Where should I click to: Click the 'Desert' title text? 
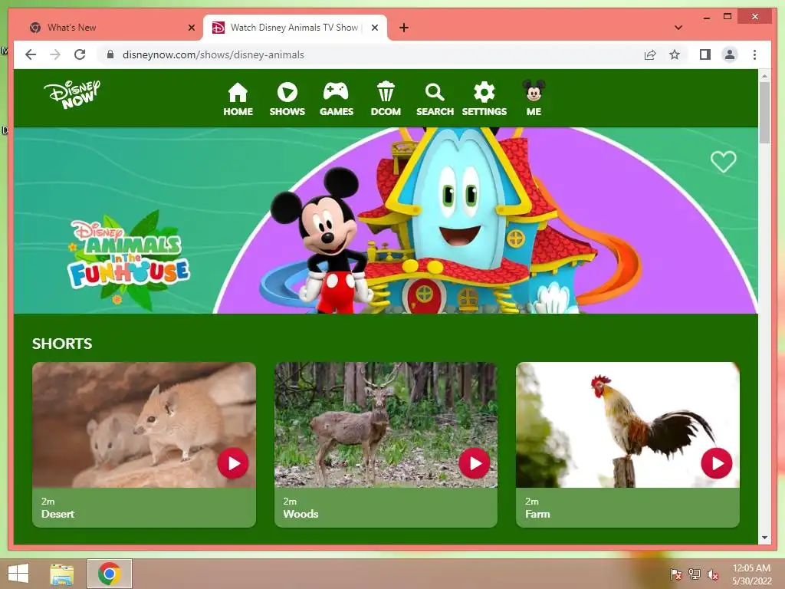tap(57, 514)
